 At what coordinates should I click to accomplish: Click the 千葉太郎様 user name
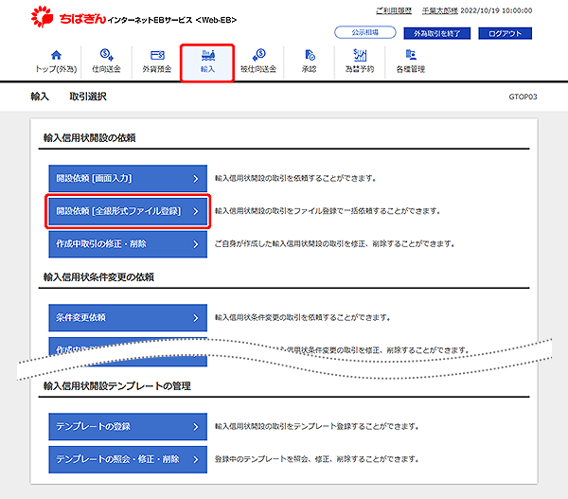(x=440, y=10)
